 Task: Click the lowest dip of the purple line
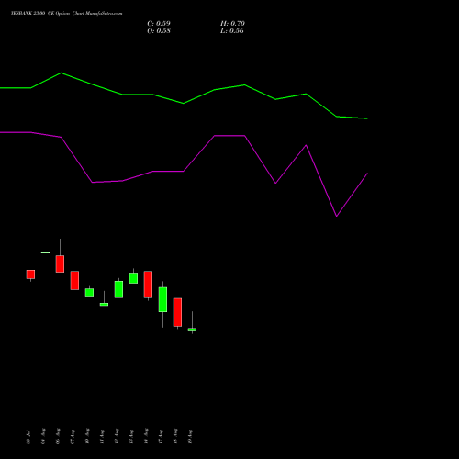pos(337,216)
